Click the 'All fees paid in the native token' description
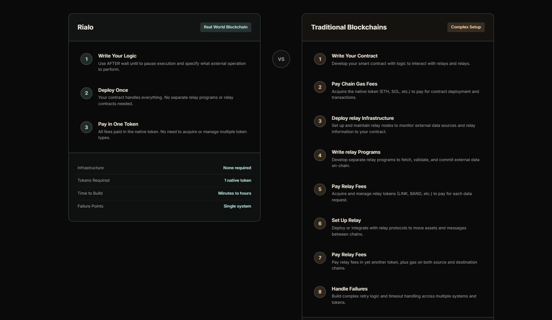Screen dimensions: 552x320 172,135
